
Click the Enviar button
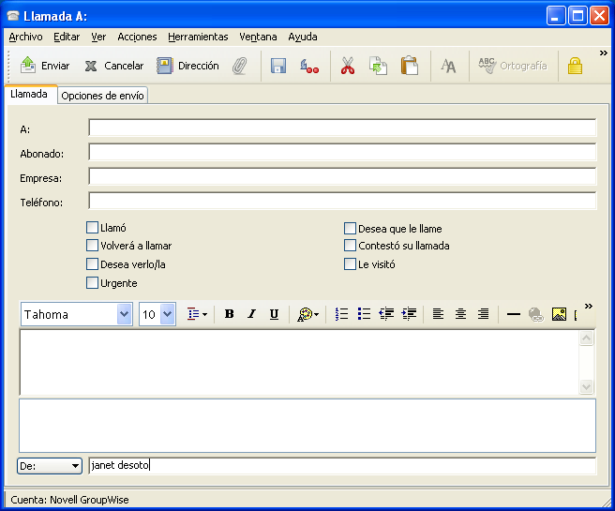45,66
